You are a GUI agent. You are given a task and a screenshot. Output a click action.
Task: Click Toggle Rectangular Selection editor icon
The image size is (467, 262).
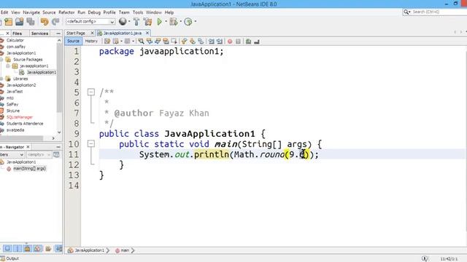[x=174, y=41]
